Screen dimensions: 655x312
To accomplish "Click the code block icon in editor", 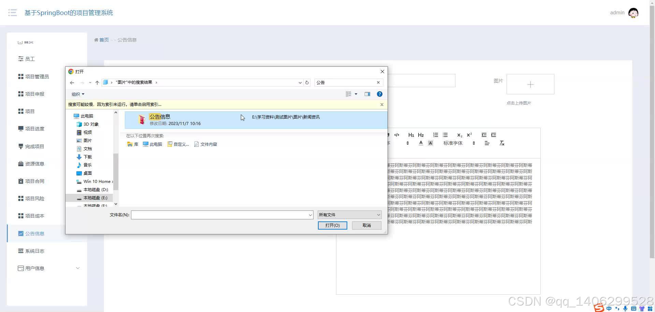I will click(397, 135).
